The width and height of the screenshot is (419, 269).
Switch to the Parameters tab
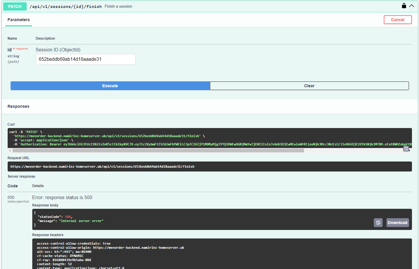click(x=18, y=20)
